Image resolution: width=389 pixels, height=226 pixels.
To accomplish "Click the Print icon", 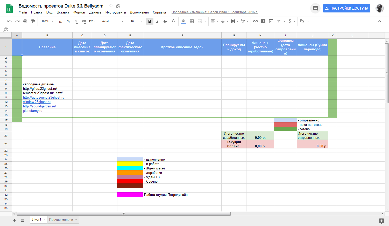I will (25, 21).
